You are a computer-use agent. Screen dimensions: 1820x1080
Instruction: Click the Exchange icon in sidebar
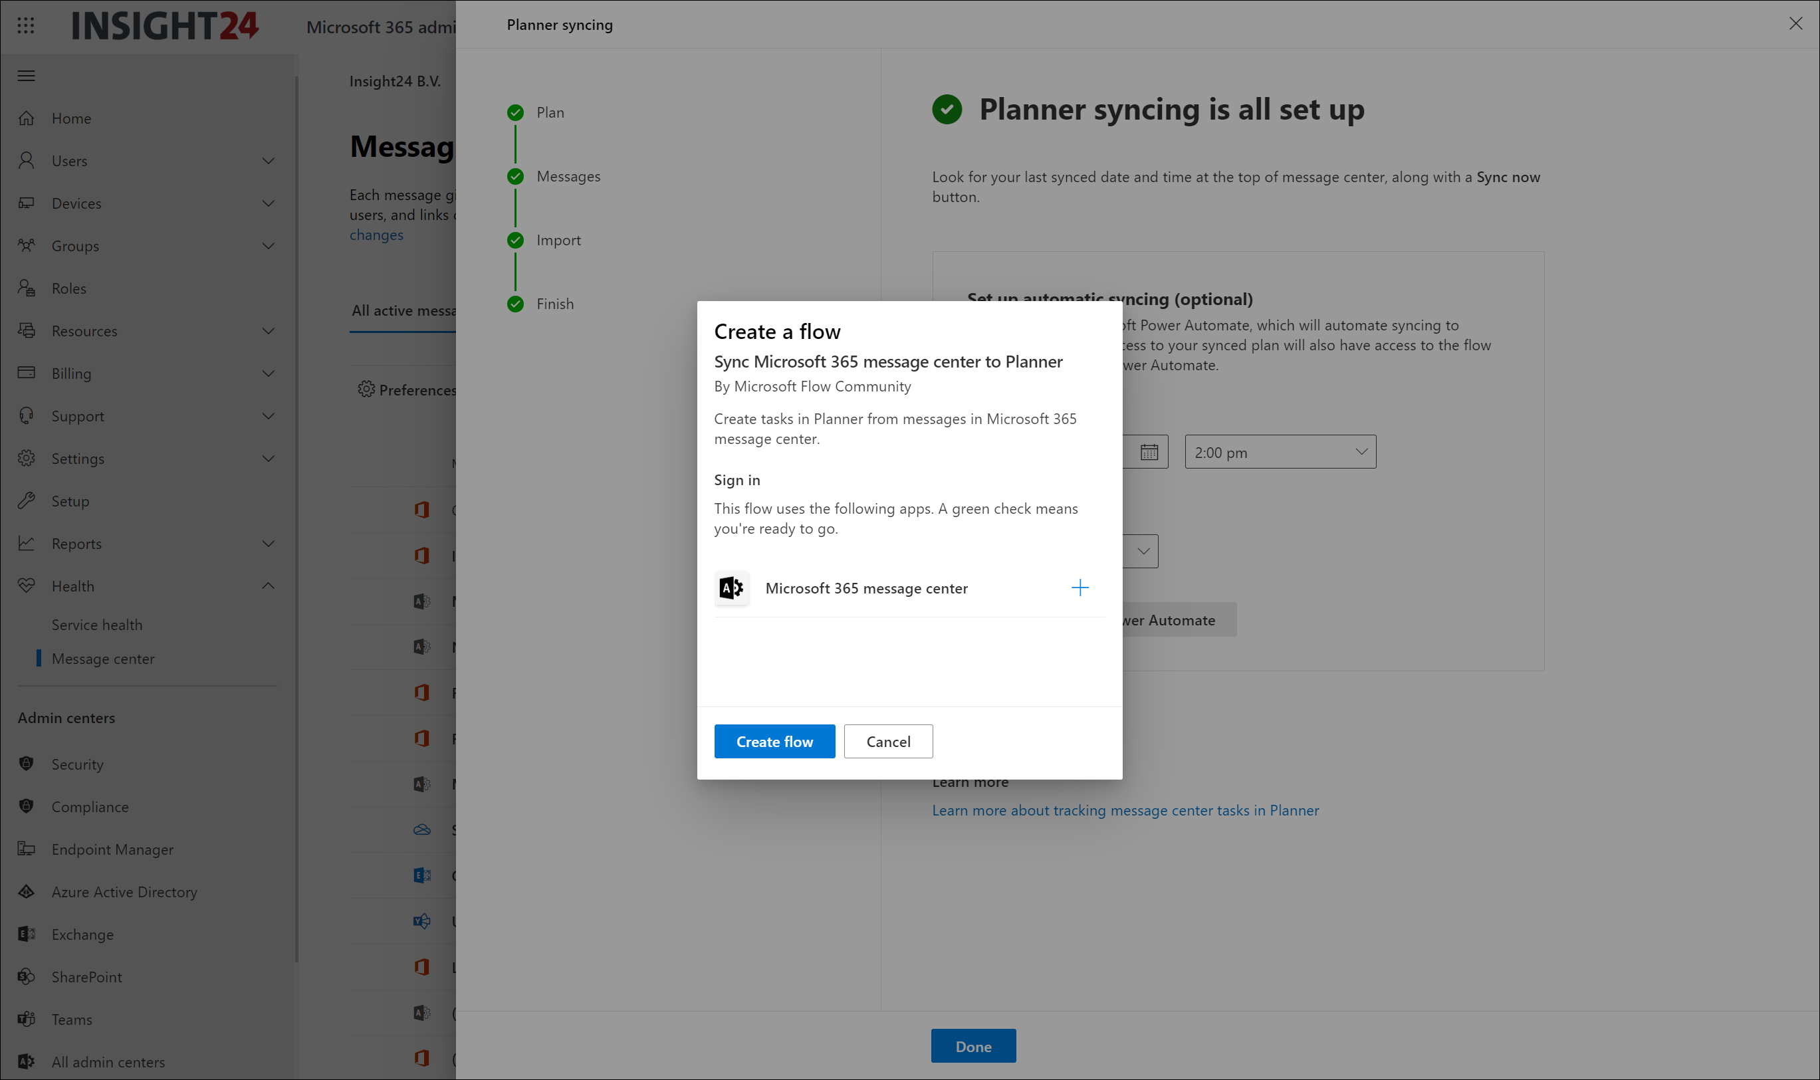click(26, 934)
